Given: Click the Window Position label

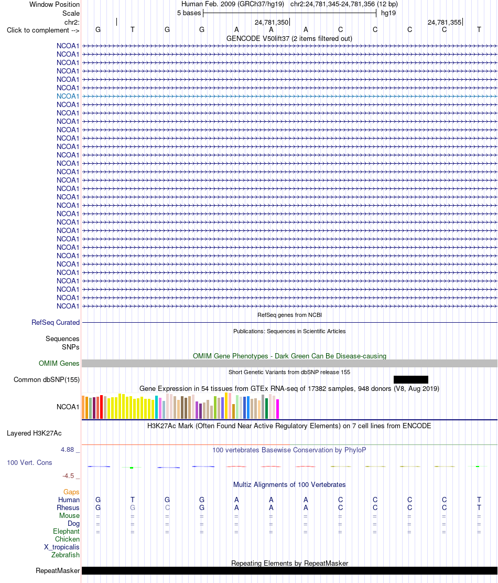Looking at the screenshot, I should coord(55,5).
